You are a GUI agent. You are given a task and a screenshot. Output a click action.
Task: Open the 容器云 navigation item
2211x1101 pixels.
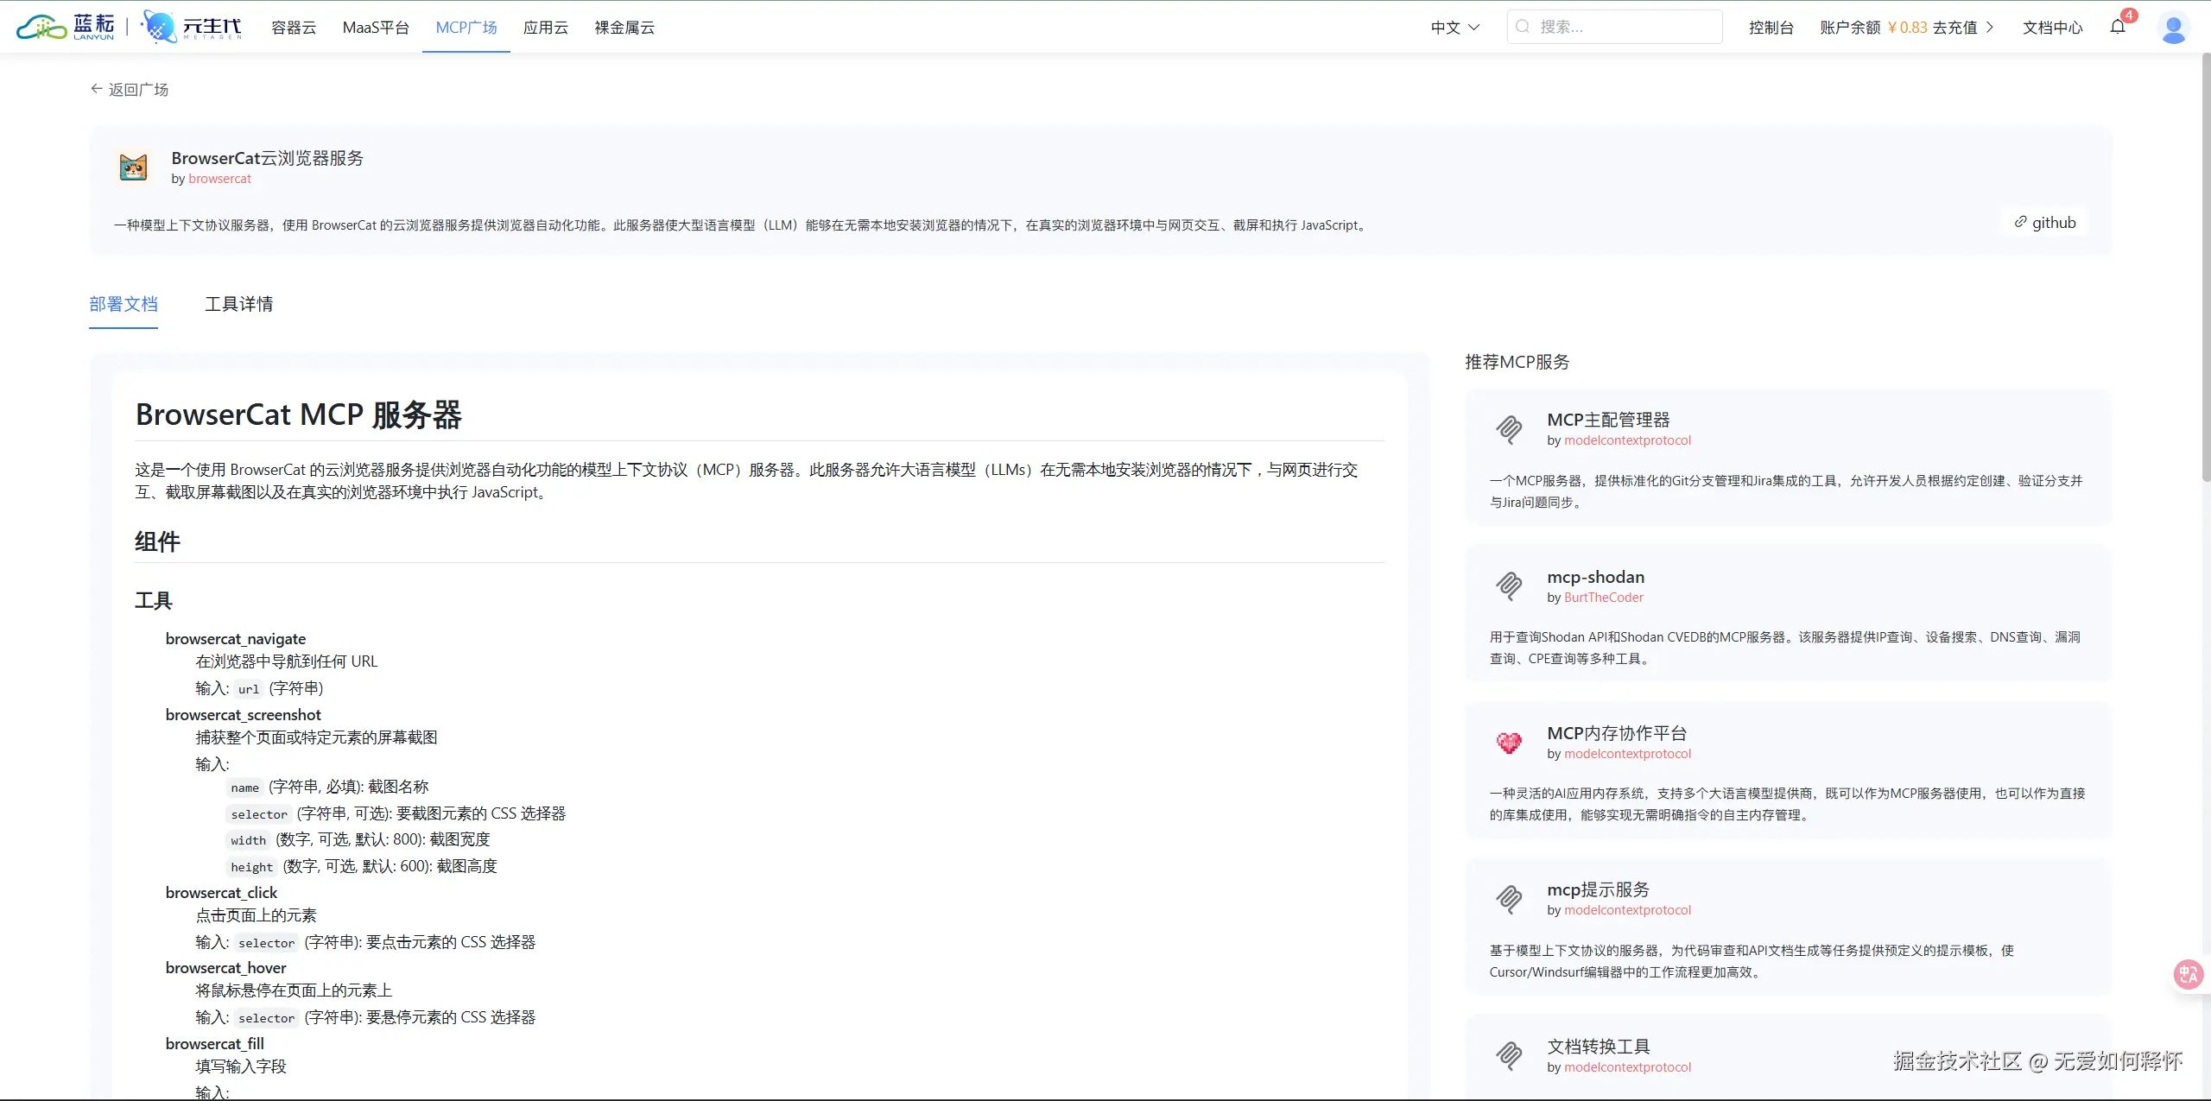(x=294, y=28)
